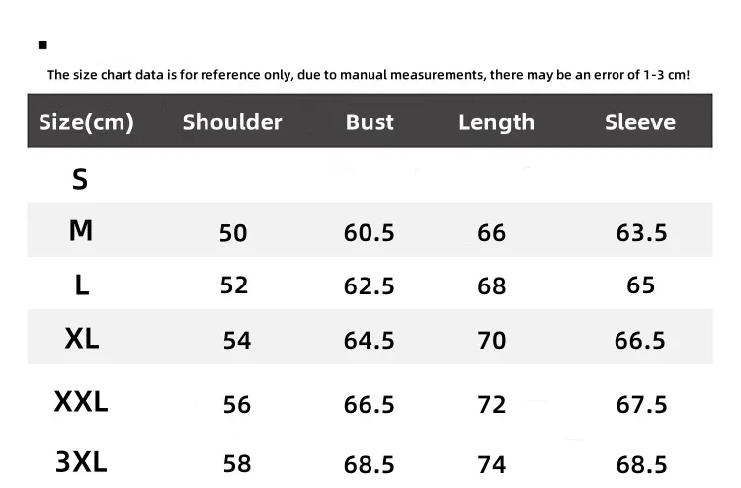Select shoulder value 58 in the 3XL row
741x488 pixels.
(237, 464)
